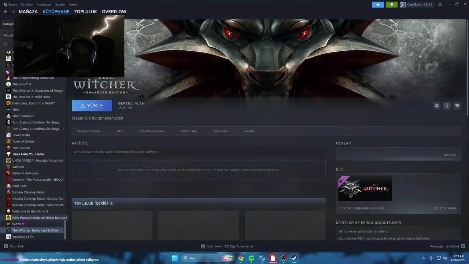Click the main page scrollbar
The image size is (469, 264).
click(467, 68)
